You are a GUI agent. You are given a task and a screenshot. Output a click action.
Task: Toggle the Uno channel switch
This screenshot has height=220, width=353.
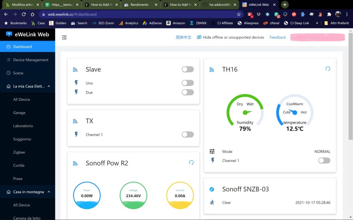[x=188, y=83]
